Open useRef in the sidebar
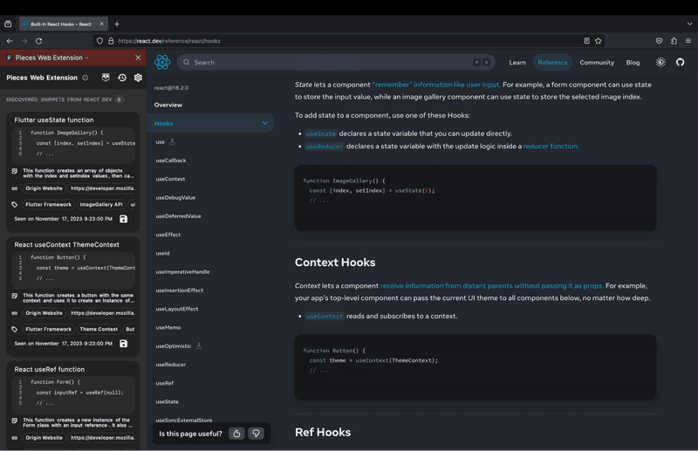Viewport: 698px width, 451px height. pyautogui.click(x=165, y=383)
